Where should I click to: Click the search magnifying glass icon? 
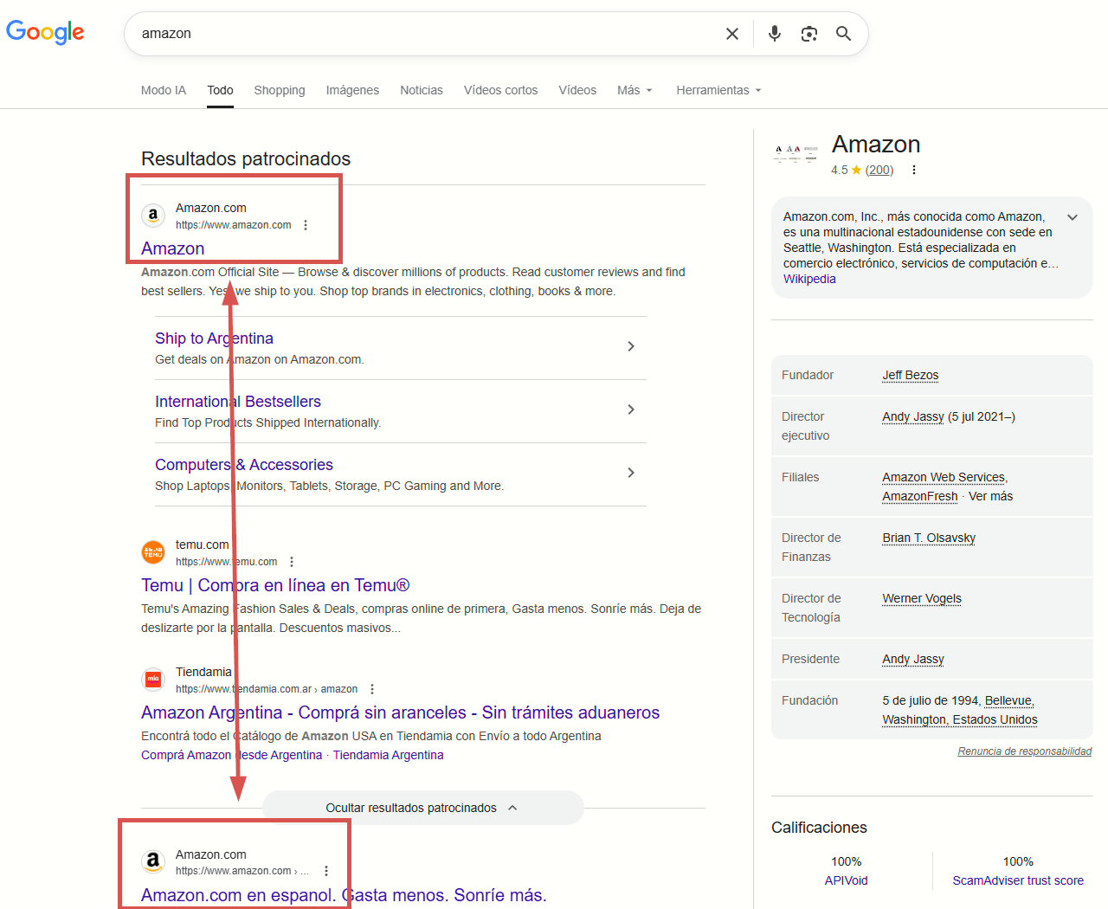coord(843,33)
